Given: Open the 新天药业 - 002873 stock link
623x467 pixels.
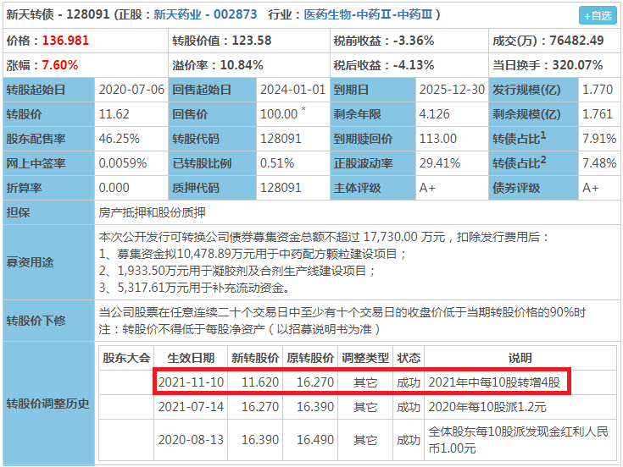Looking at the screenshot, I should [x=205, y=14].
